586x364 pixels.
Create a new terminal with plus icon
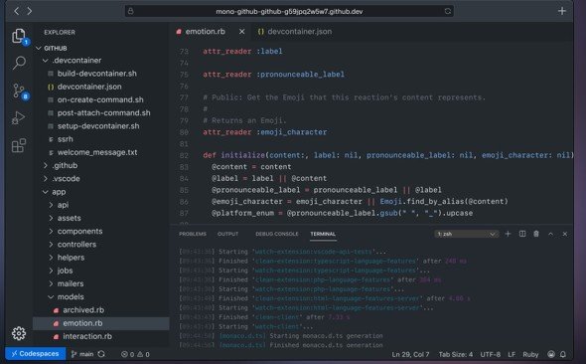(508, 234)
